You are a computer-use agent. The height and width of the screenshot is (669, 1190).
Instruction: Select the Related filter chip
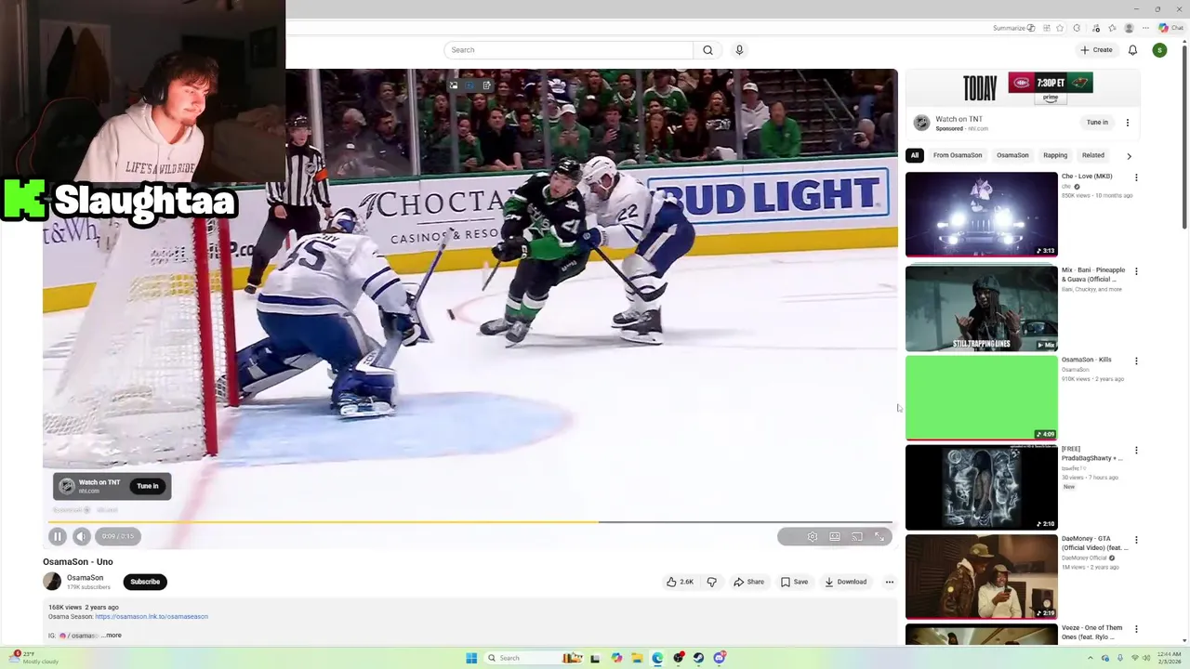(1093, 155)
